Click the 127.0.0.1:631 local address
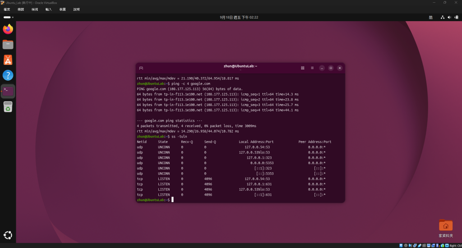This screenshot has width=462, height=248. coord(259,184)
